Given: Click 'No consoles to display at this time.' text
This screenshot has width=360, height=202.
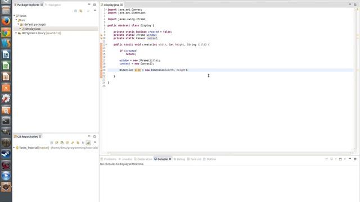Looking at the screenshot, I should pos(122,164).
